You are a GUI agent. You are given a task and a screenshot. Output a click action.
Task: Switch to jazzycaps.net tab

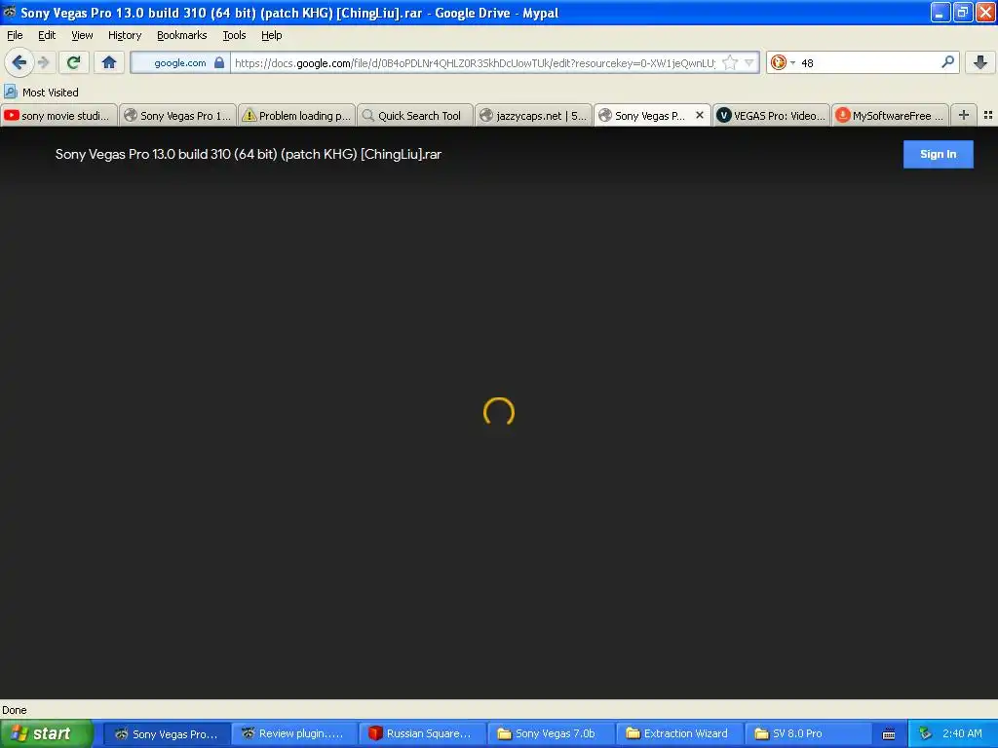533,115
